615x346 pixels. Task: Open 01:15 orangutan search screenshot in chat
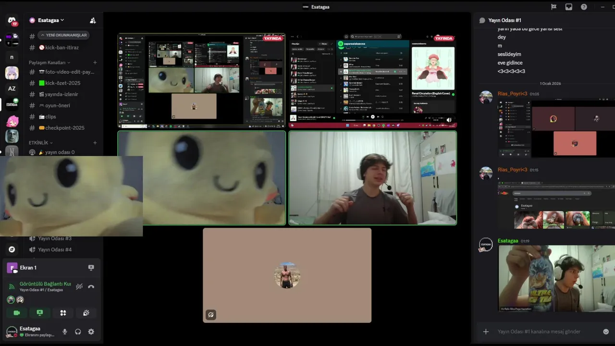pos(556,206)
